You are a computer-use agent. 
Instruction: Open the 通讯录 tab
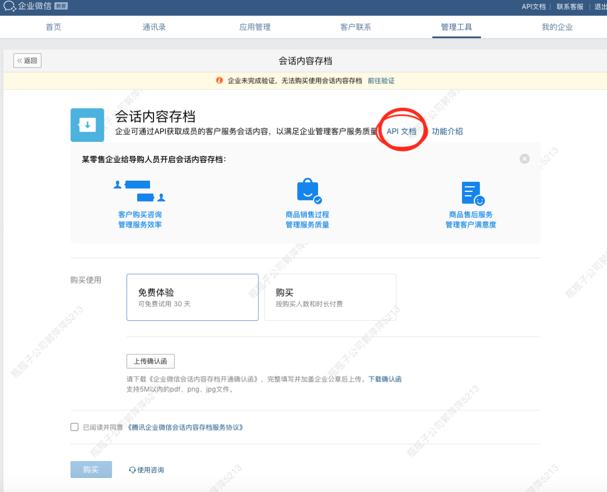pyautogui.click(x=154, y=27)
